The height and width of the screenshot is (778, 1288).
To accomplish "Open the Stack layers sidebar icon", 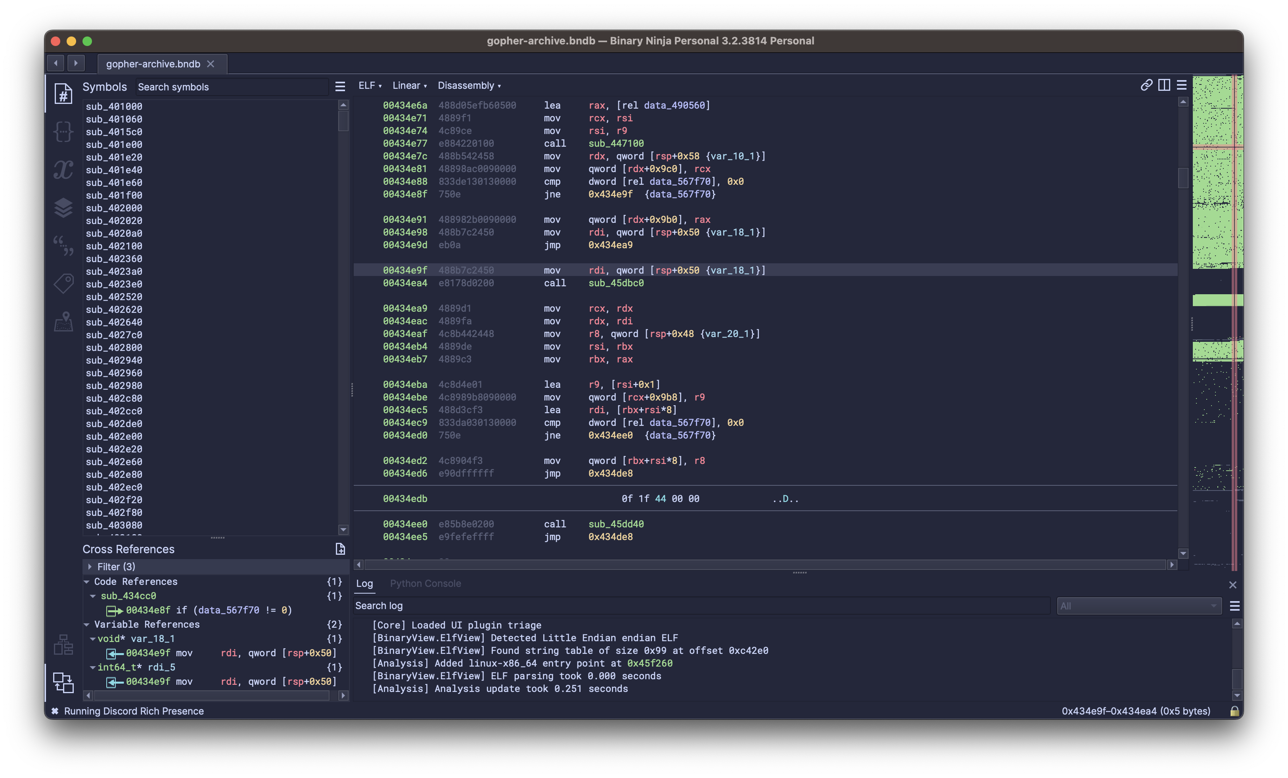I will click(63, 207).
